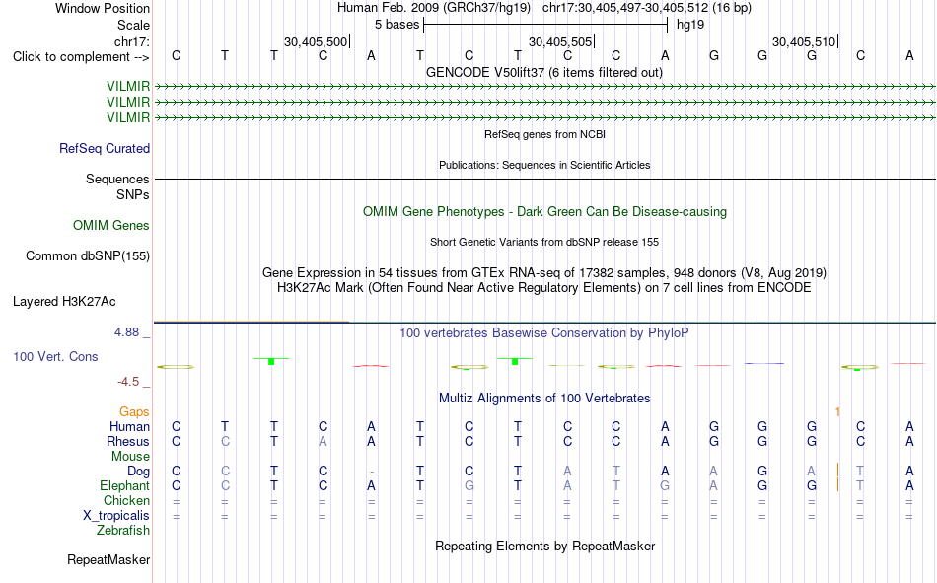Click the -4.5 PhyloP minimum value
The image size is (937, 583).
pos(128,382)
